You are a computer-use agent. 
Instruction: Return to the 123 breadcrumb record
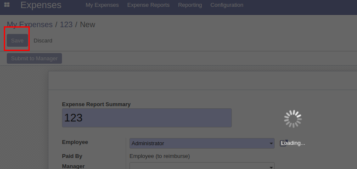(66, 25)
